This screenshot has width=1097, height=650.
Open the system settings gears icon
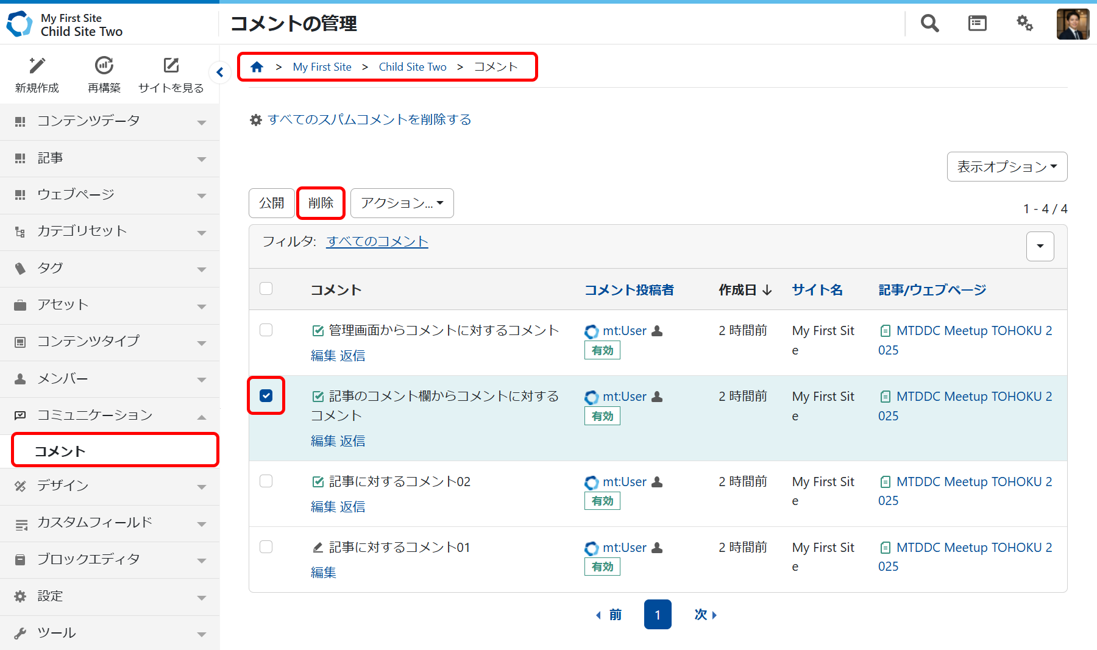(1024, 24)
